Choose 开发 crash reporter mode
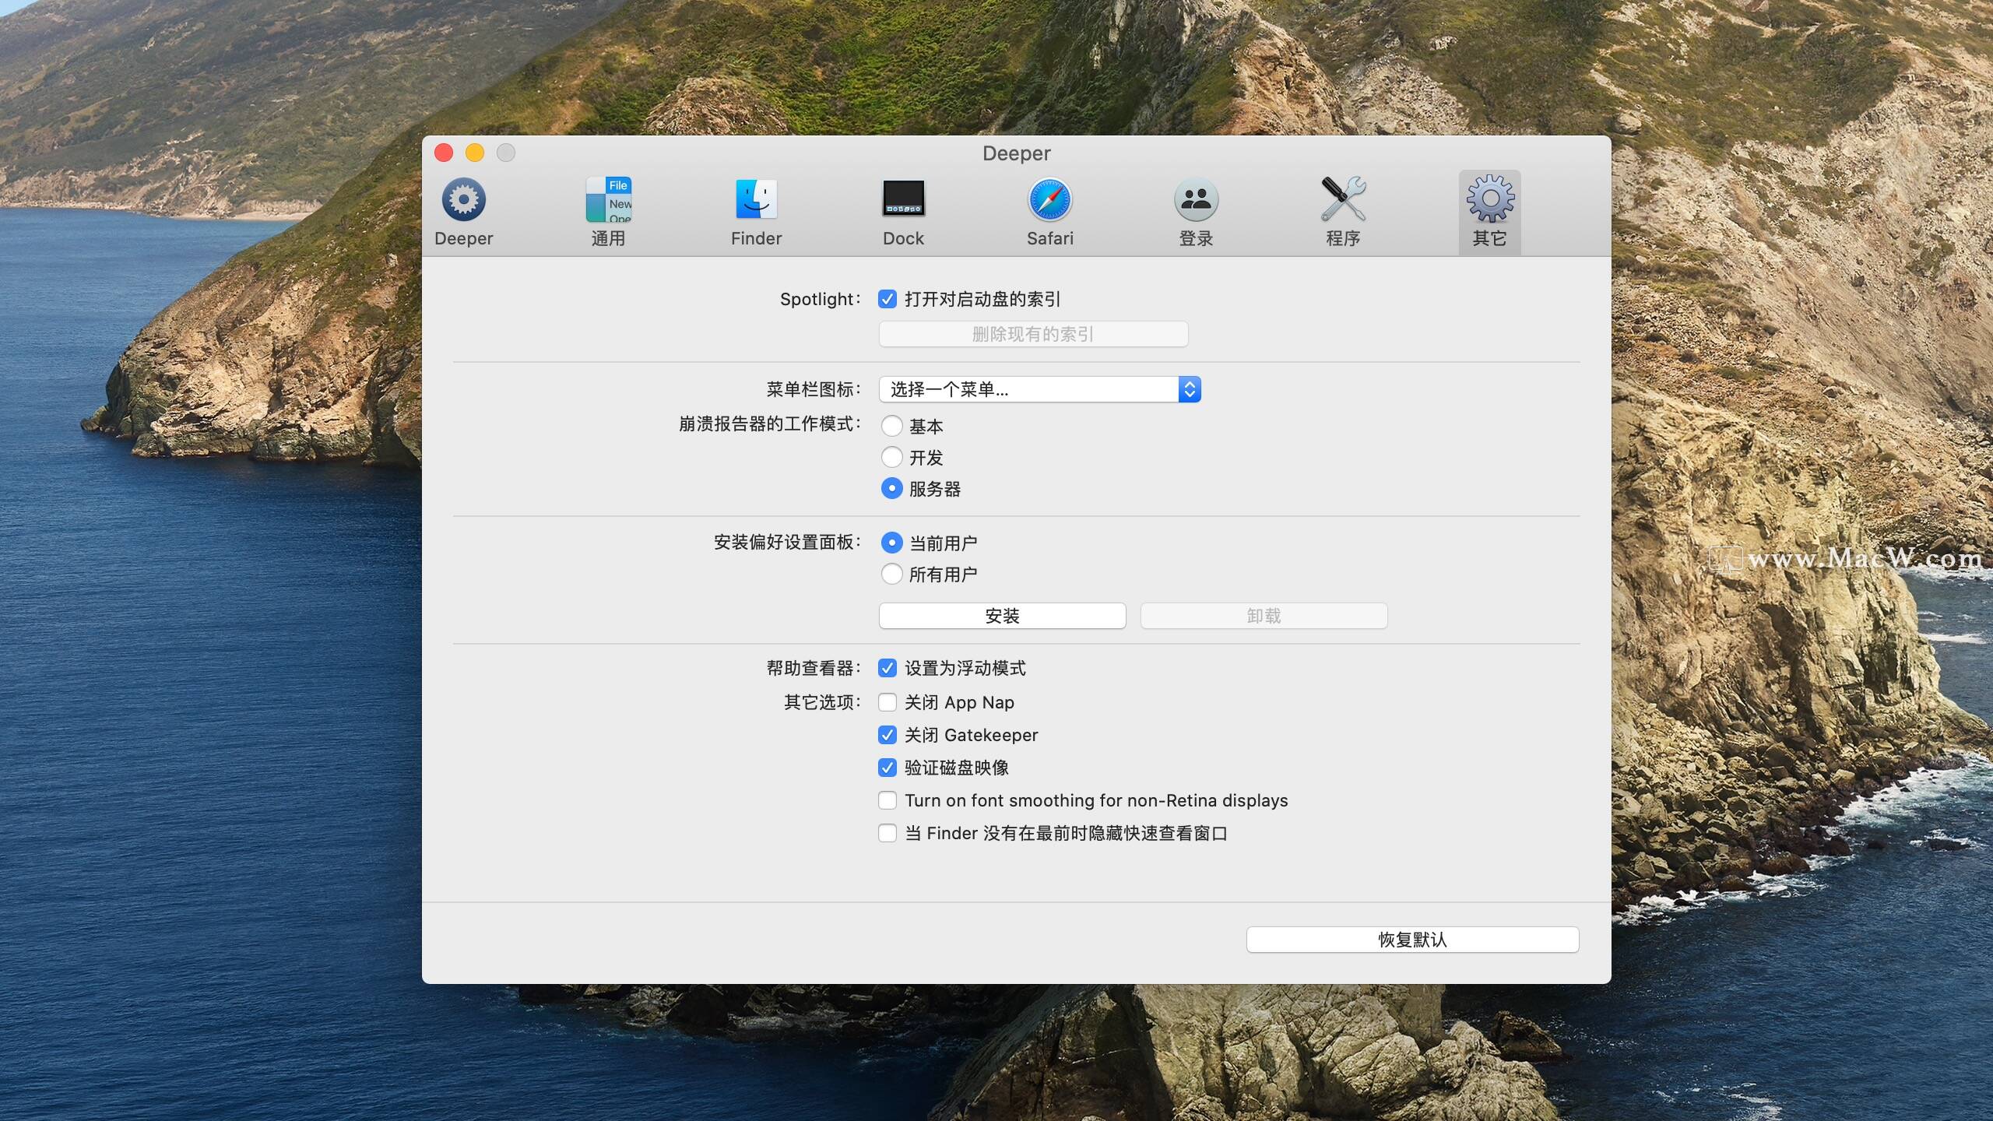 [x=892, y=457]
